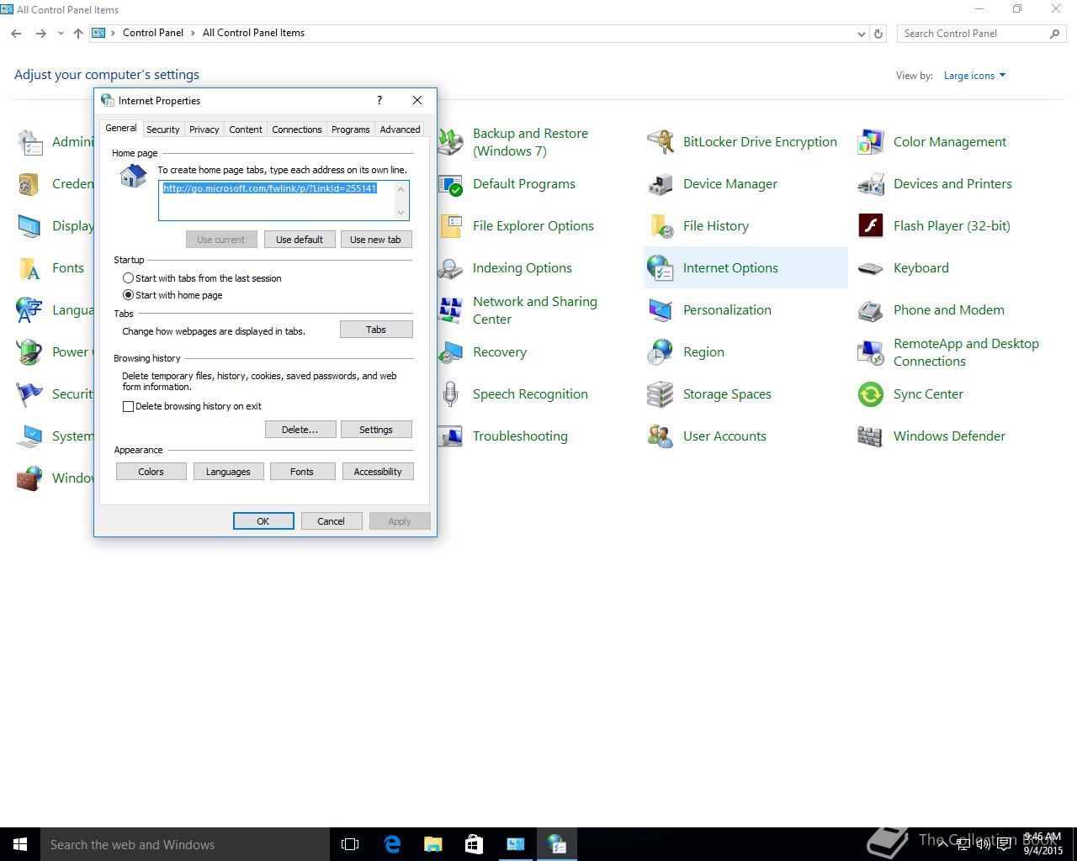The image size is (1077, 861).
Task: Open the Color Management icon
Action: click(x=870, y=142)
